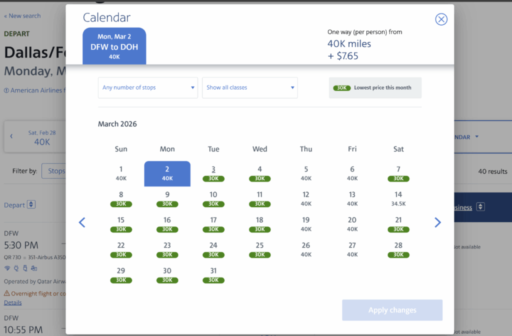Click the New search link
The width and height of the screenshot is (512, 336).
(x=22, y=16)
